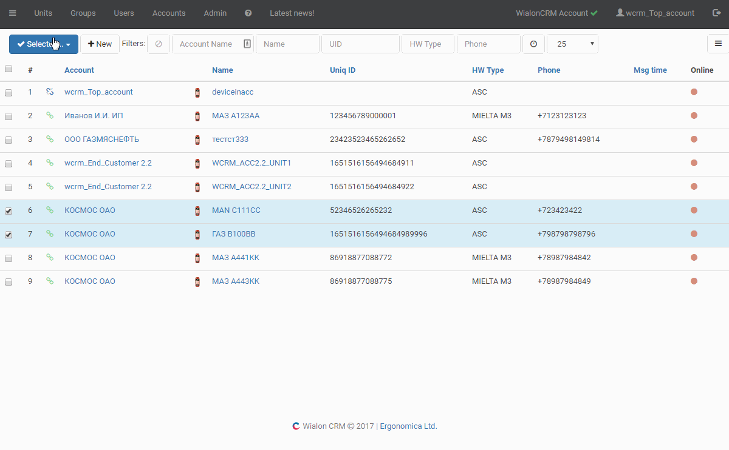
Task: Go to the Accounts menu item
Action: click(169, 13)
